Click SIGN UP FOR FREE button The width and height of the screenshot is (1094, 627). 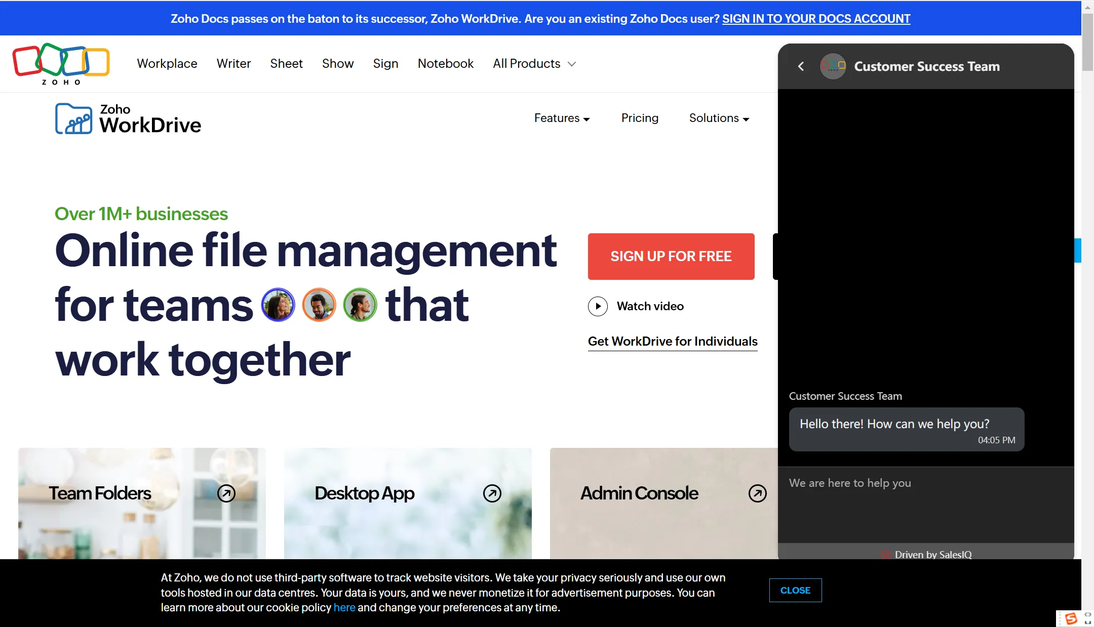coord(671,257)
